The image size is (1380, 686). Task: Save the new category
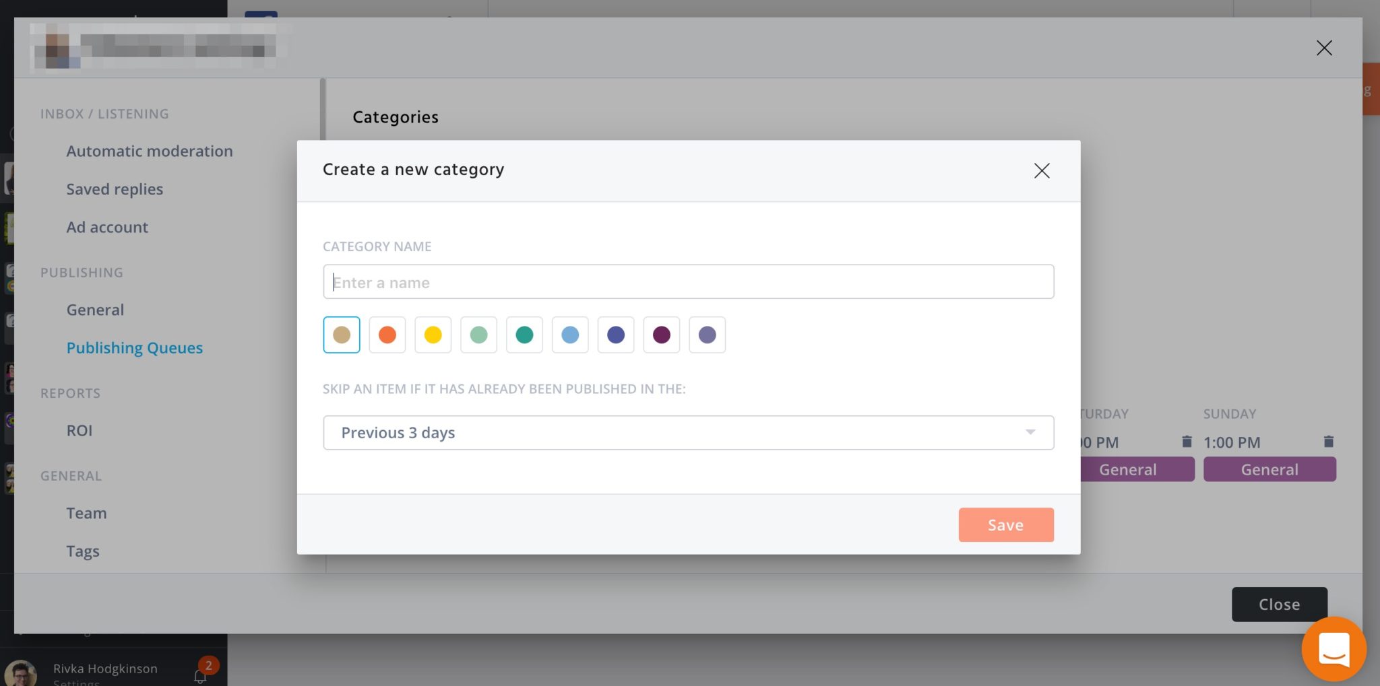click(x=1006, y=524)
